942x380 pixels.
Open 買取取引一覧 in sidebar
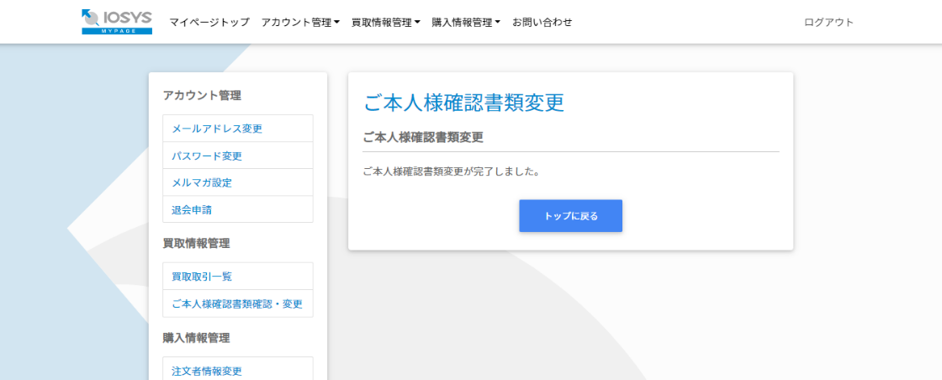point(202,277)
